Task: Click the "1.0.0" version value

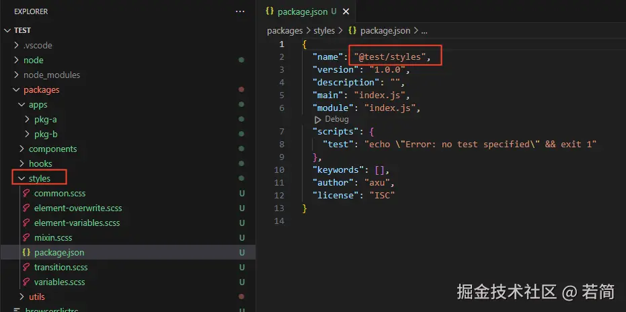Action: pyautogui.click(x=387, y=70)
